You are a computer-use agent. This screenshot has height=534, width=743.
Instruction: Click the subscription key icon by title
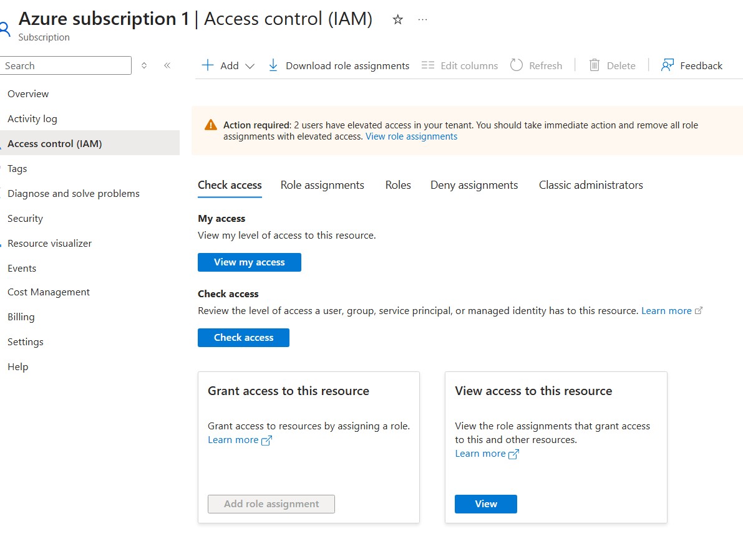(x=5, y=29)
